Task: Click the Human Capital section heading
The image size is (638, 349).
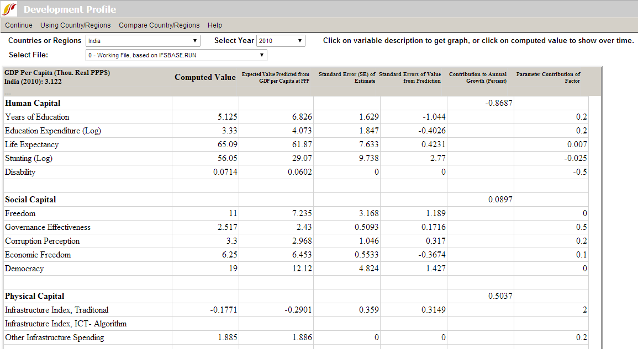Action: [x=33, y=103]
